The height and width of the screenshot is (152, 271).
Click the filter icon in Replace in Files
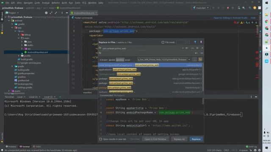tap(195, 42)
